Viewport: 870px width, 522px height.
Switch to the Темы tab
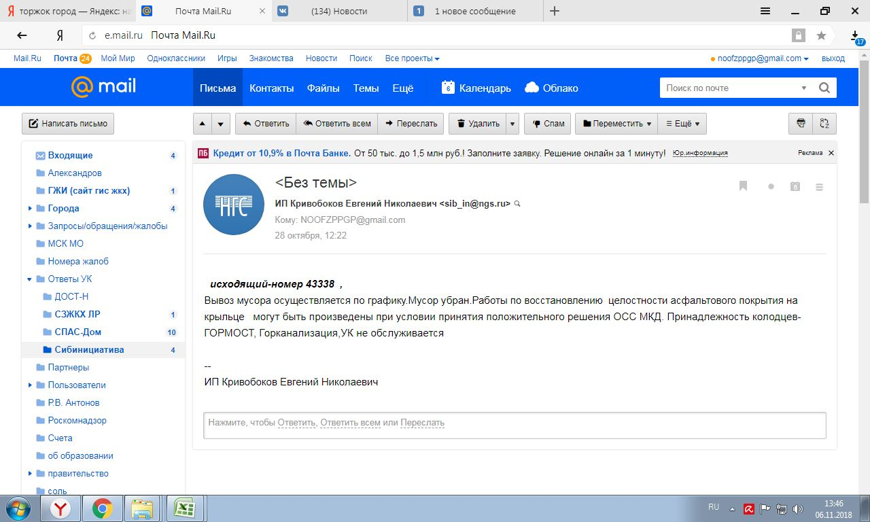click(x=366, y=88)
